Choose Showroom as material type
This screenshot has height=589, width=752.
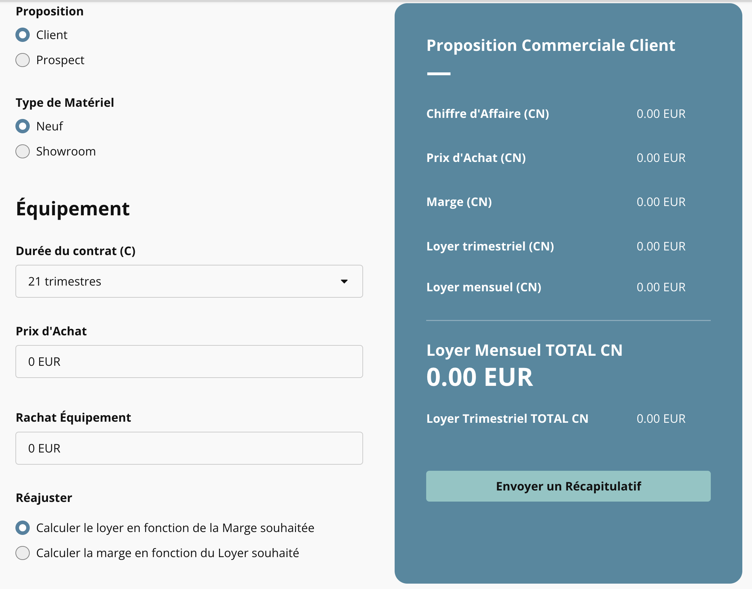click(23, 151)
